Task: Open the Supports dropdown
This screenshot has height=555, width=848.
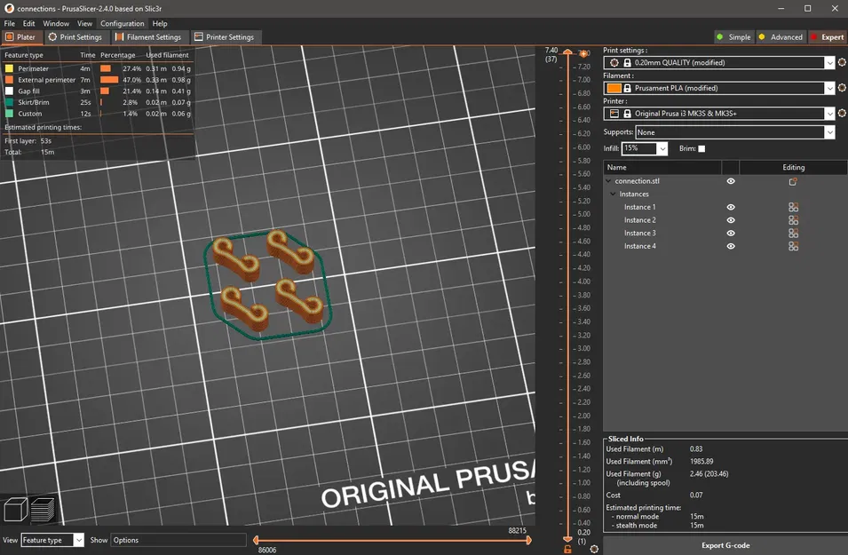Action: 829,132
